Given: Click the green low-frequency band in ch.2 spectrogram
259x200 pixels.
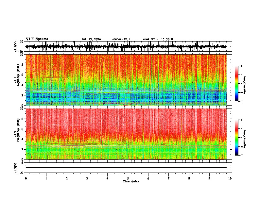Looking at the screenshot, I should pos(126,151).
